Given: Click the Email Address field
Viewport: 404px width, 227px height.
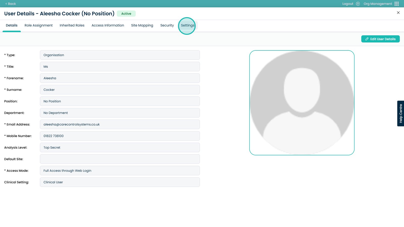Looking at the screenshot, I should coord(120,124).
